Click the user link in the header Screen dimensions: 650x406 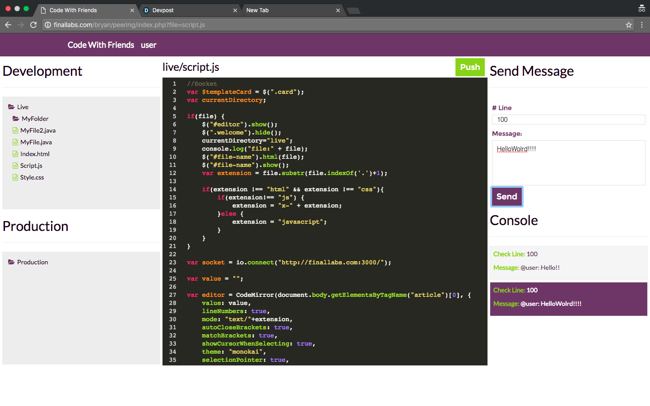tap(149, 45)
